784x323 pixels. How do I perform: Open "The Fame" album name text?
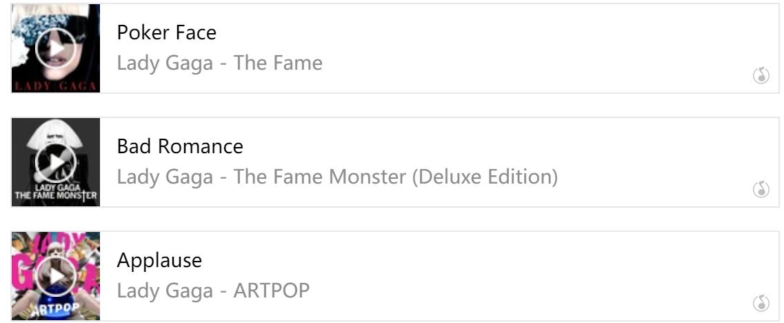(278, 63)
